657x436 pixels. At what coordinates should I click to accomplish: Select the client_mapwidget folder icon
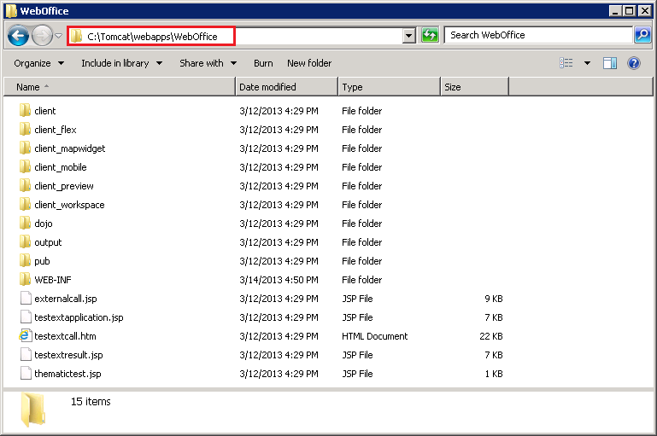tap(25, 148)
